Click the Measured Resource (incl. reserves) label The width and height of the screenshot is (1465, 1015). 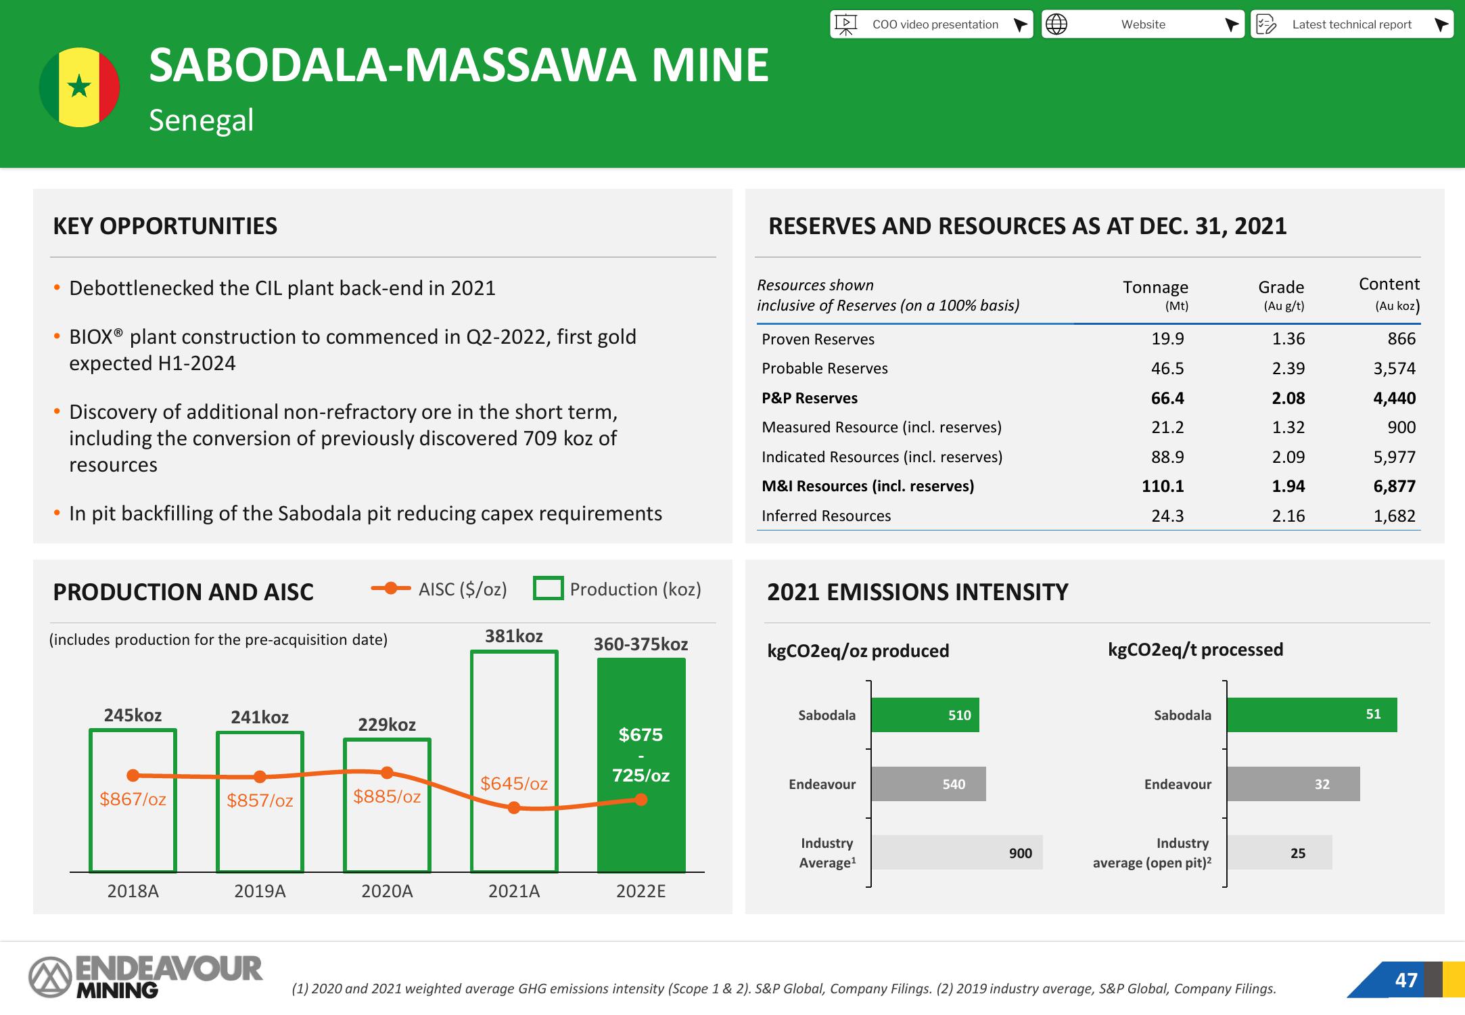tap(881, 427)
